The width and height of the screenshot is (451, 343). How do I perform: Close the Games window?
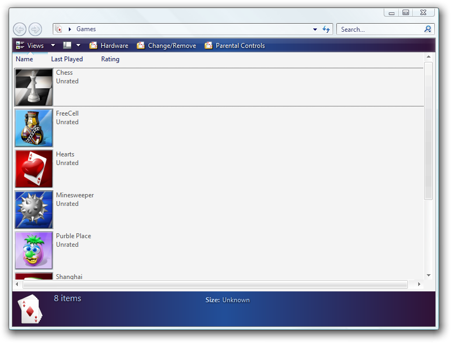tap(423, 12)
